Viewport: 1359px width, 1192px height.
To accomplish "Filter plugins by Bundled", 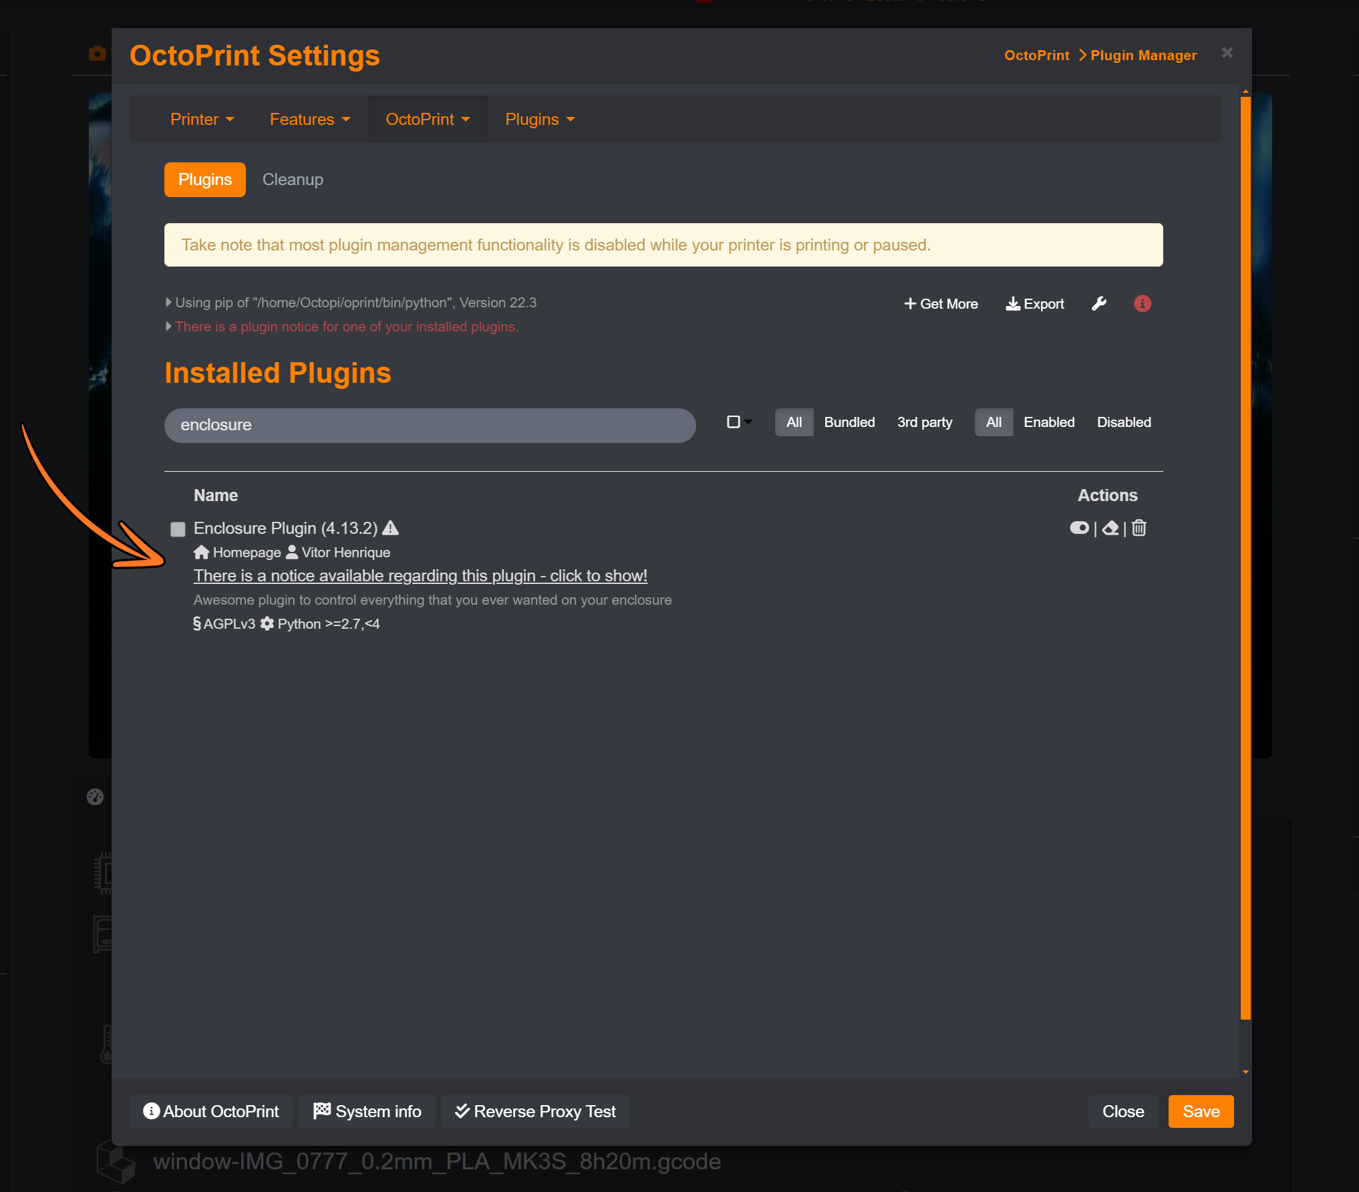I will point(849,422).
